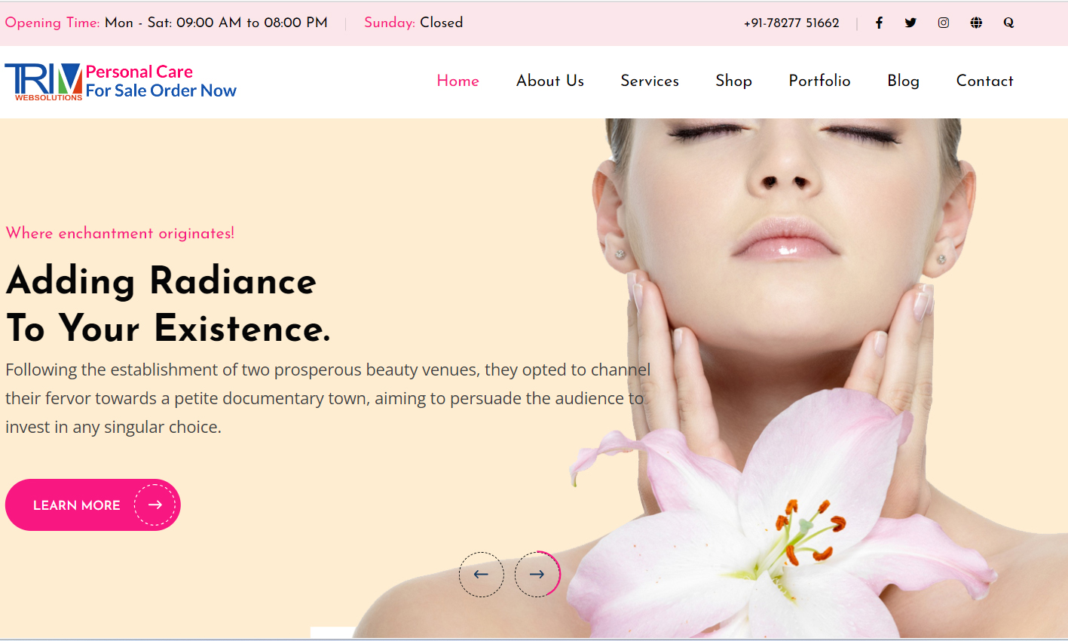Open the Facebook page icon
This screenshot has width=1068, height=641.
879,23
